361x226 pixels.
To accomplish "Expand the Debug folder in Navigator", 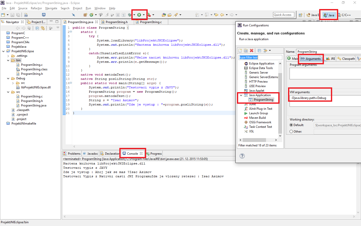I will 8,78.
